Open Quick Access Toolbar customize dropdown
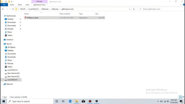 [x=12, y=2]
